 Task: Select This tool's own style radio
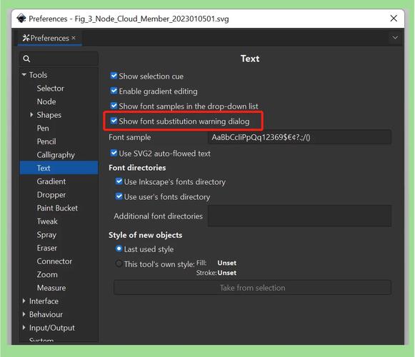pyautogui.click(x=119, y=263)
